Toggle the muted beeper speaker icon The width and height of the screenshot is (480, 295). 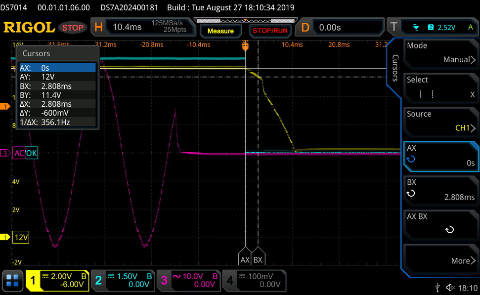click(451, 288)
